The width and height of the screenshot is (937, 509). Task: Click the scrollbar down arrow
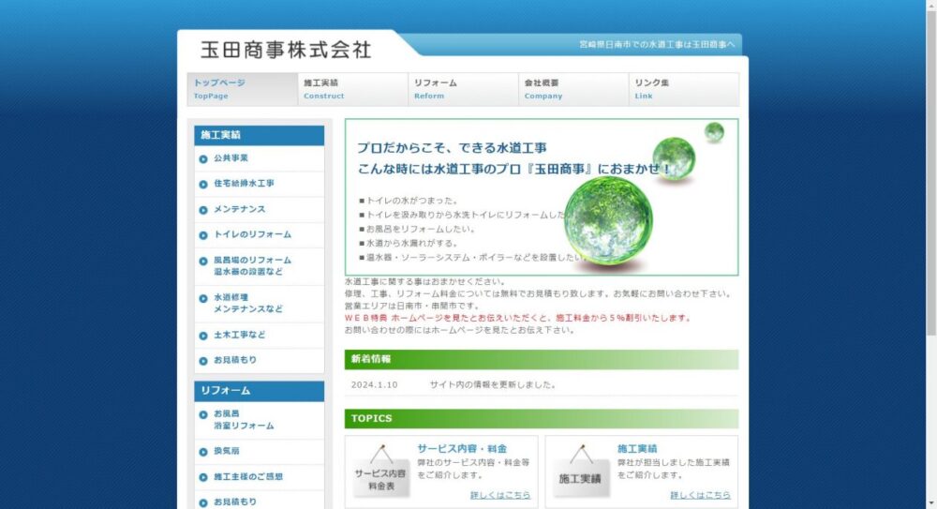pyautogui.click(x=931, y=504)
